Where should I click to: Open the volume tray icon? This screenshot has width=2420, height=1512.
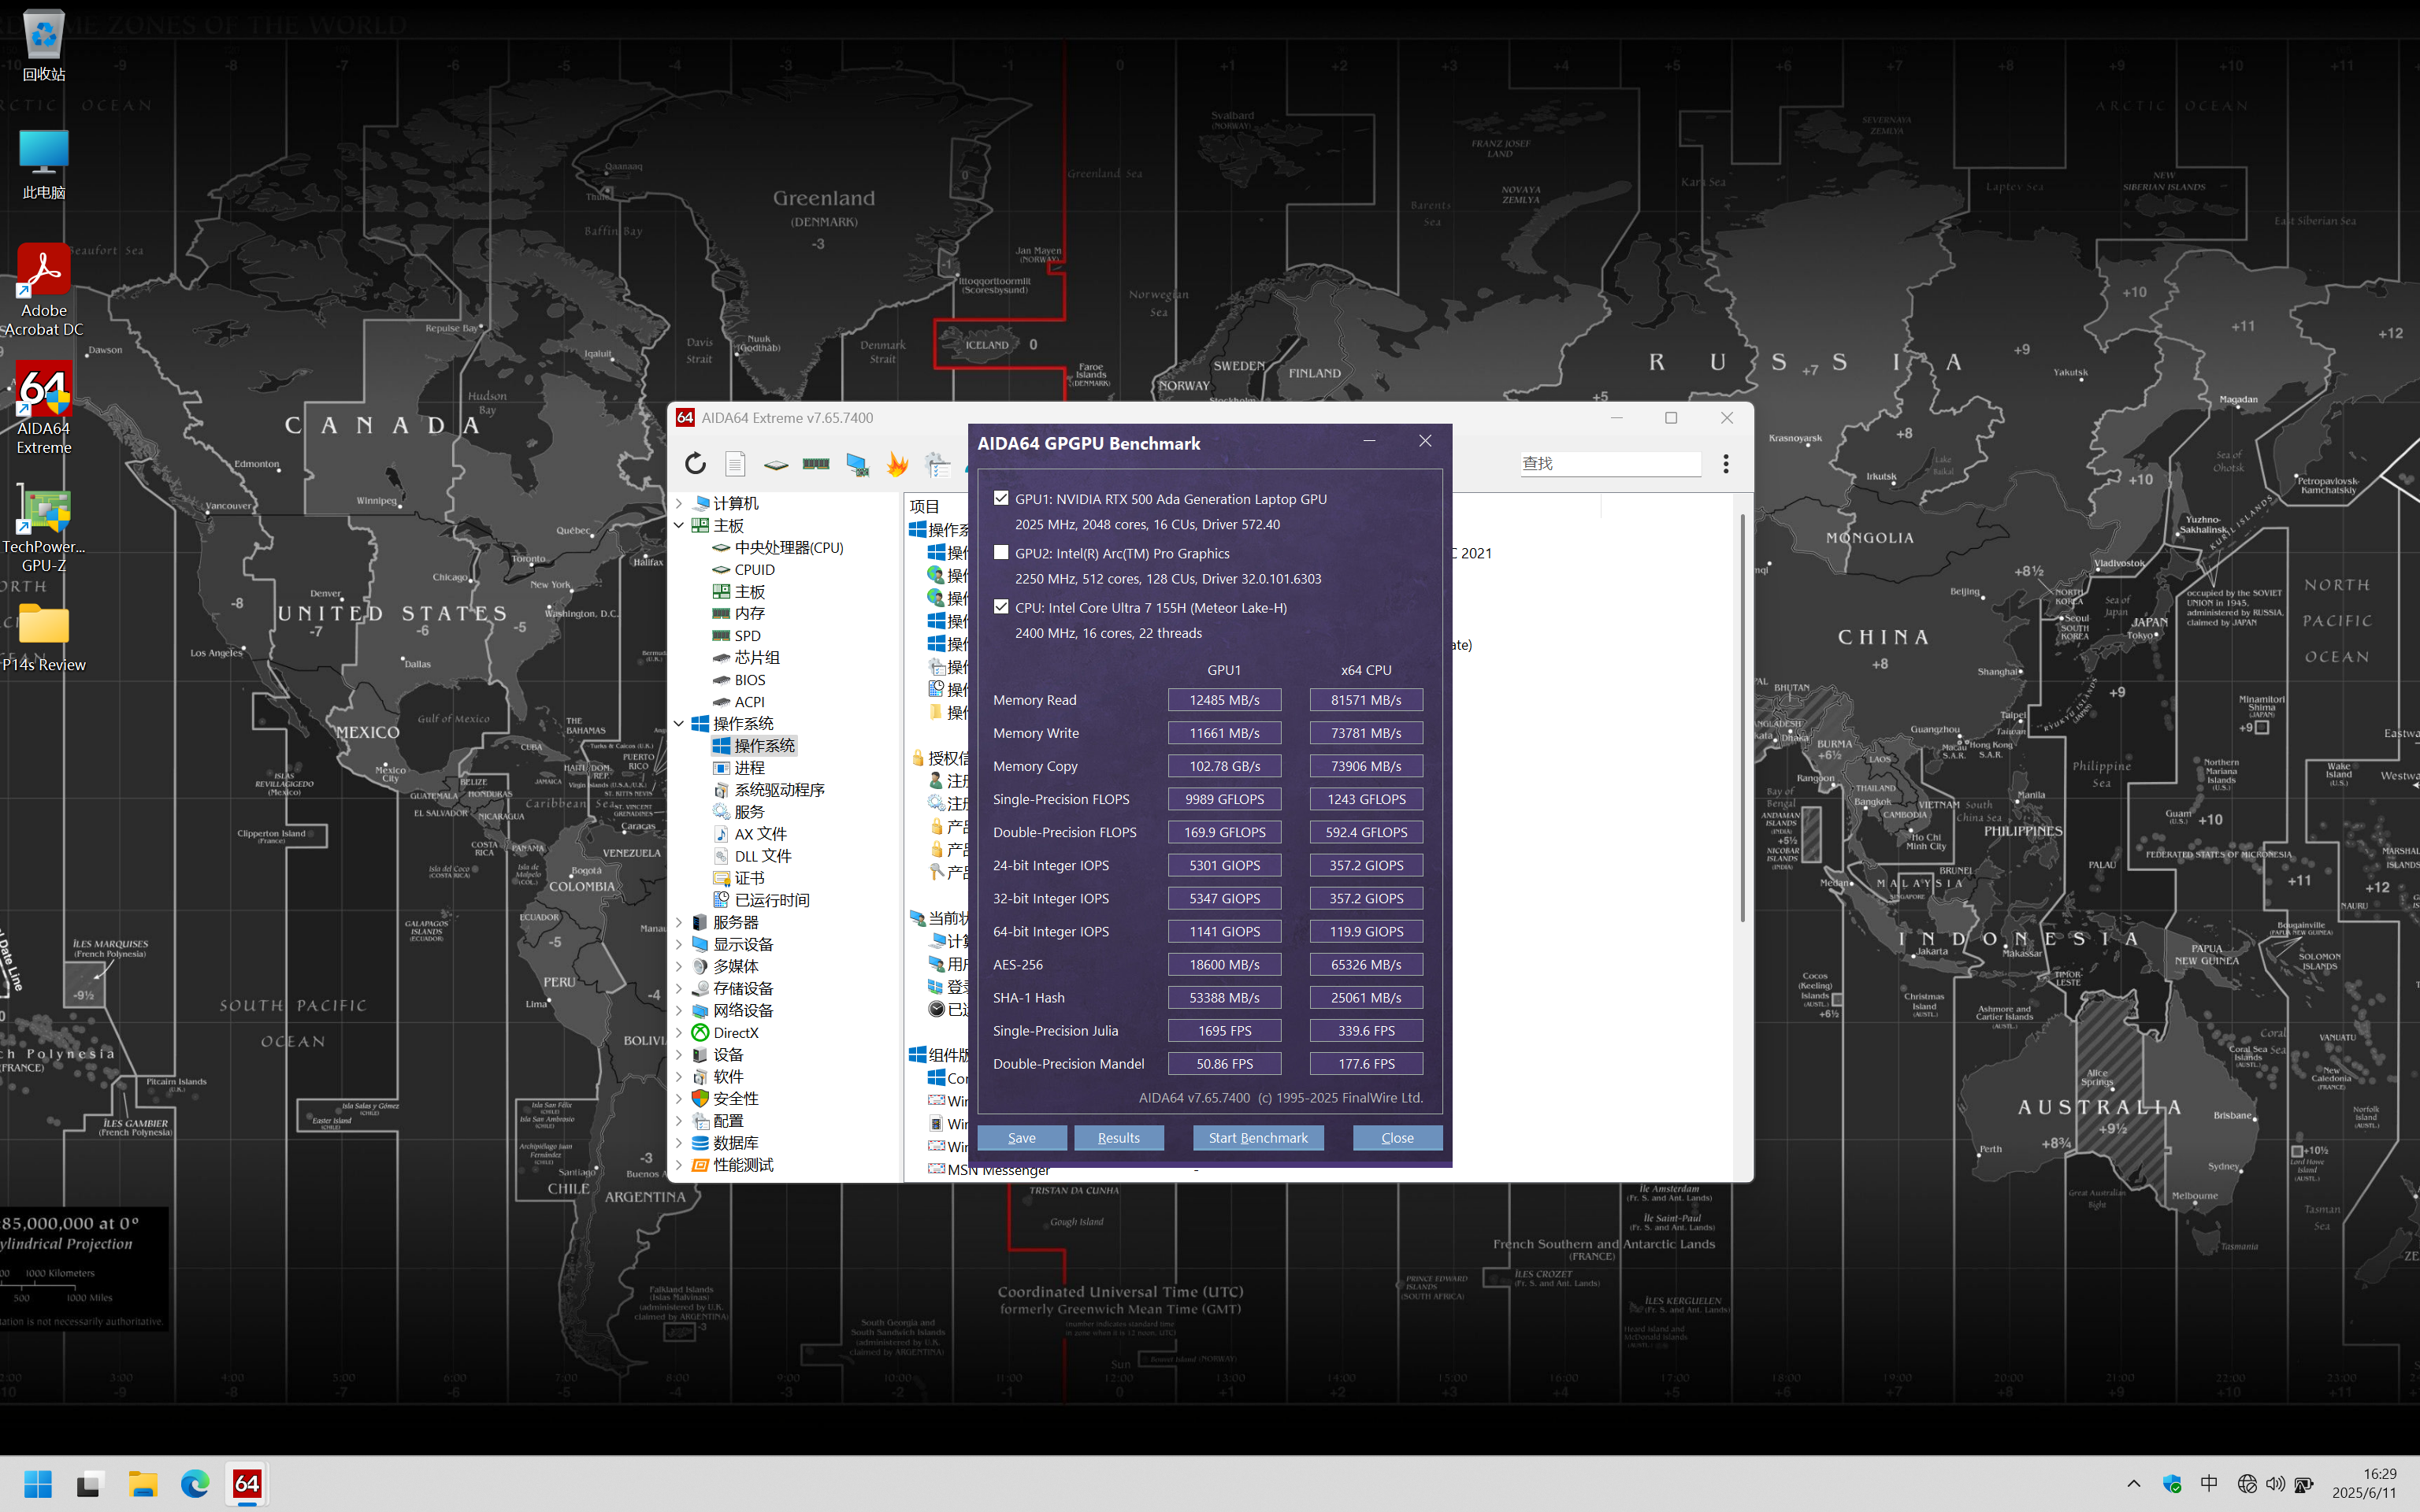[2275, 1484]
